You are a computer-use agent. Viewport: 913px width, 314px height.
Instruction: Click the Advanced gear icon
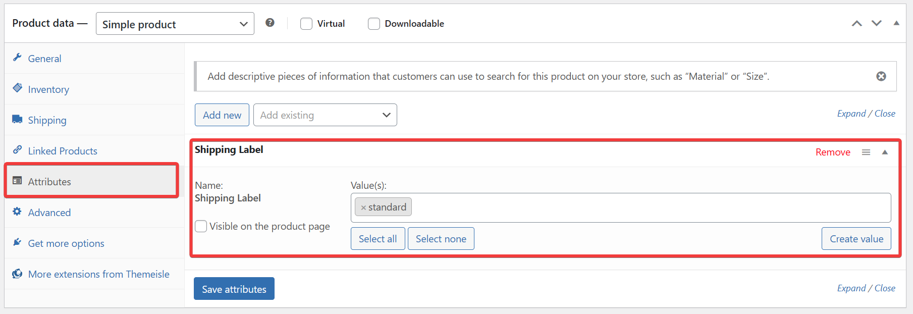pos(18,212)
